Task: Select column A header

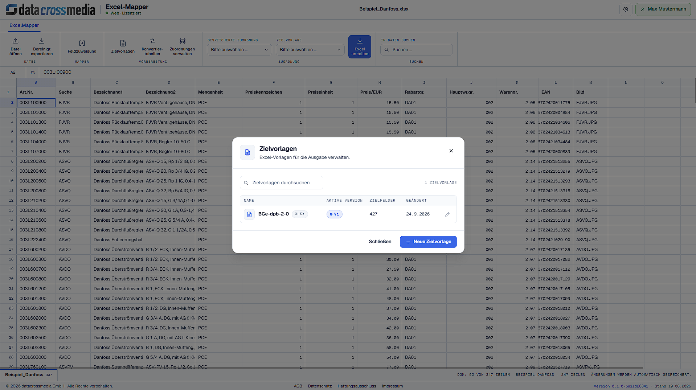Action: 36,83
